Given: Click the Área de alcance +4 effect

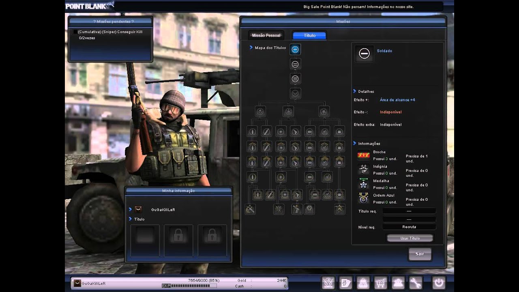Looking at the screenshot, I should click(397, 100).
